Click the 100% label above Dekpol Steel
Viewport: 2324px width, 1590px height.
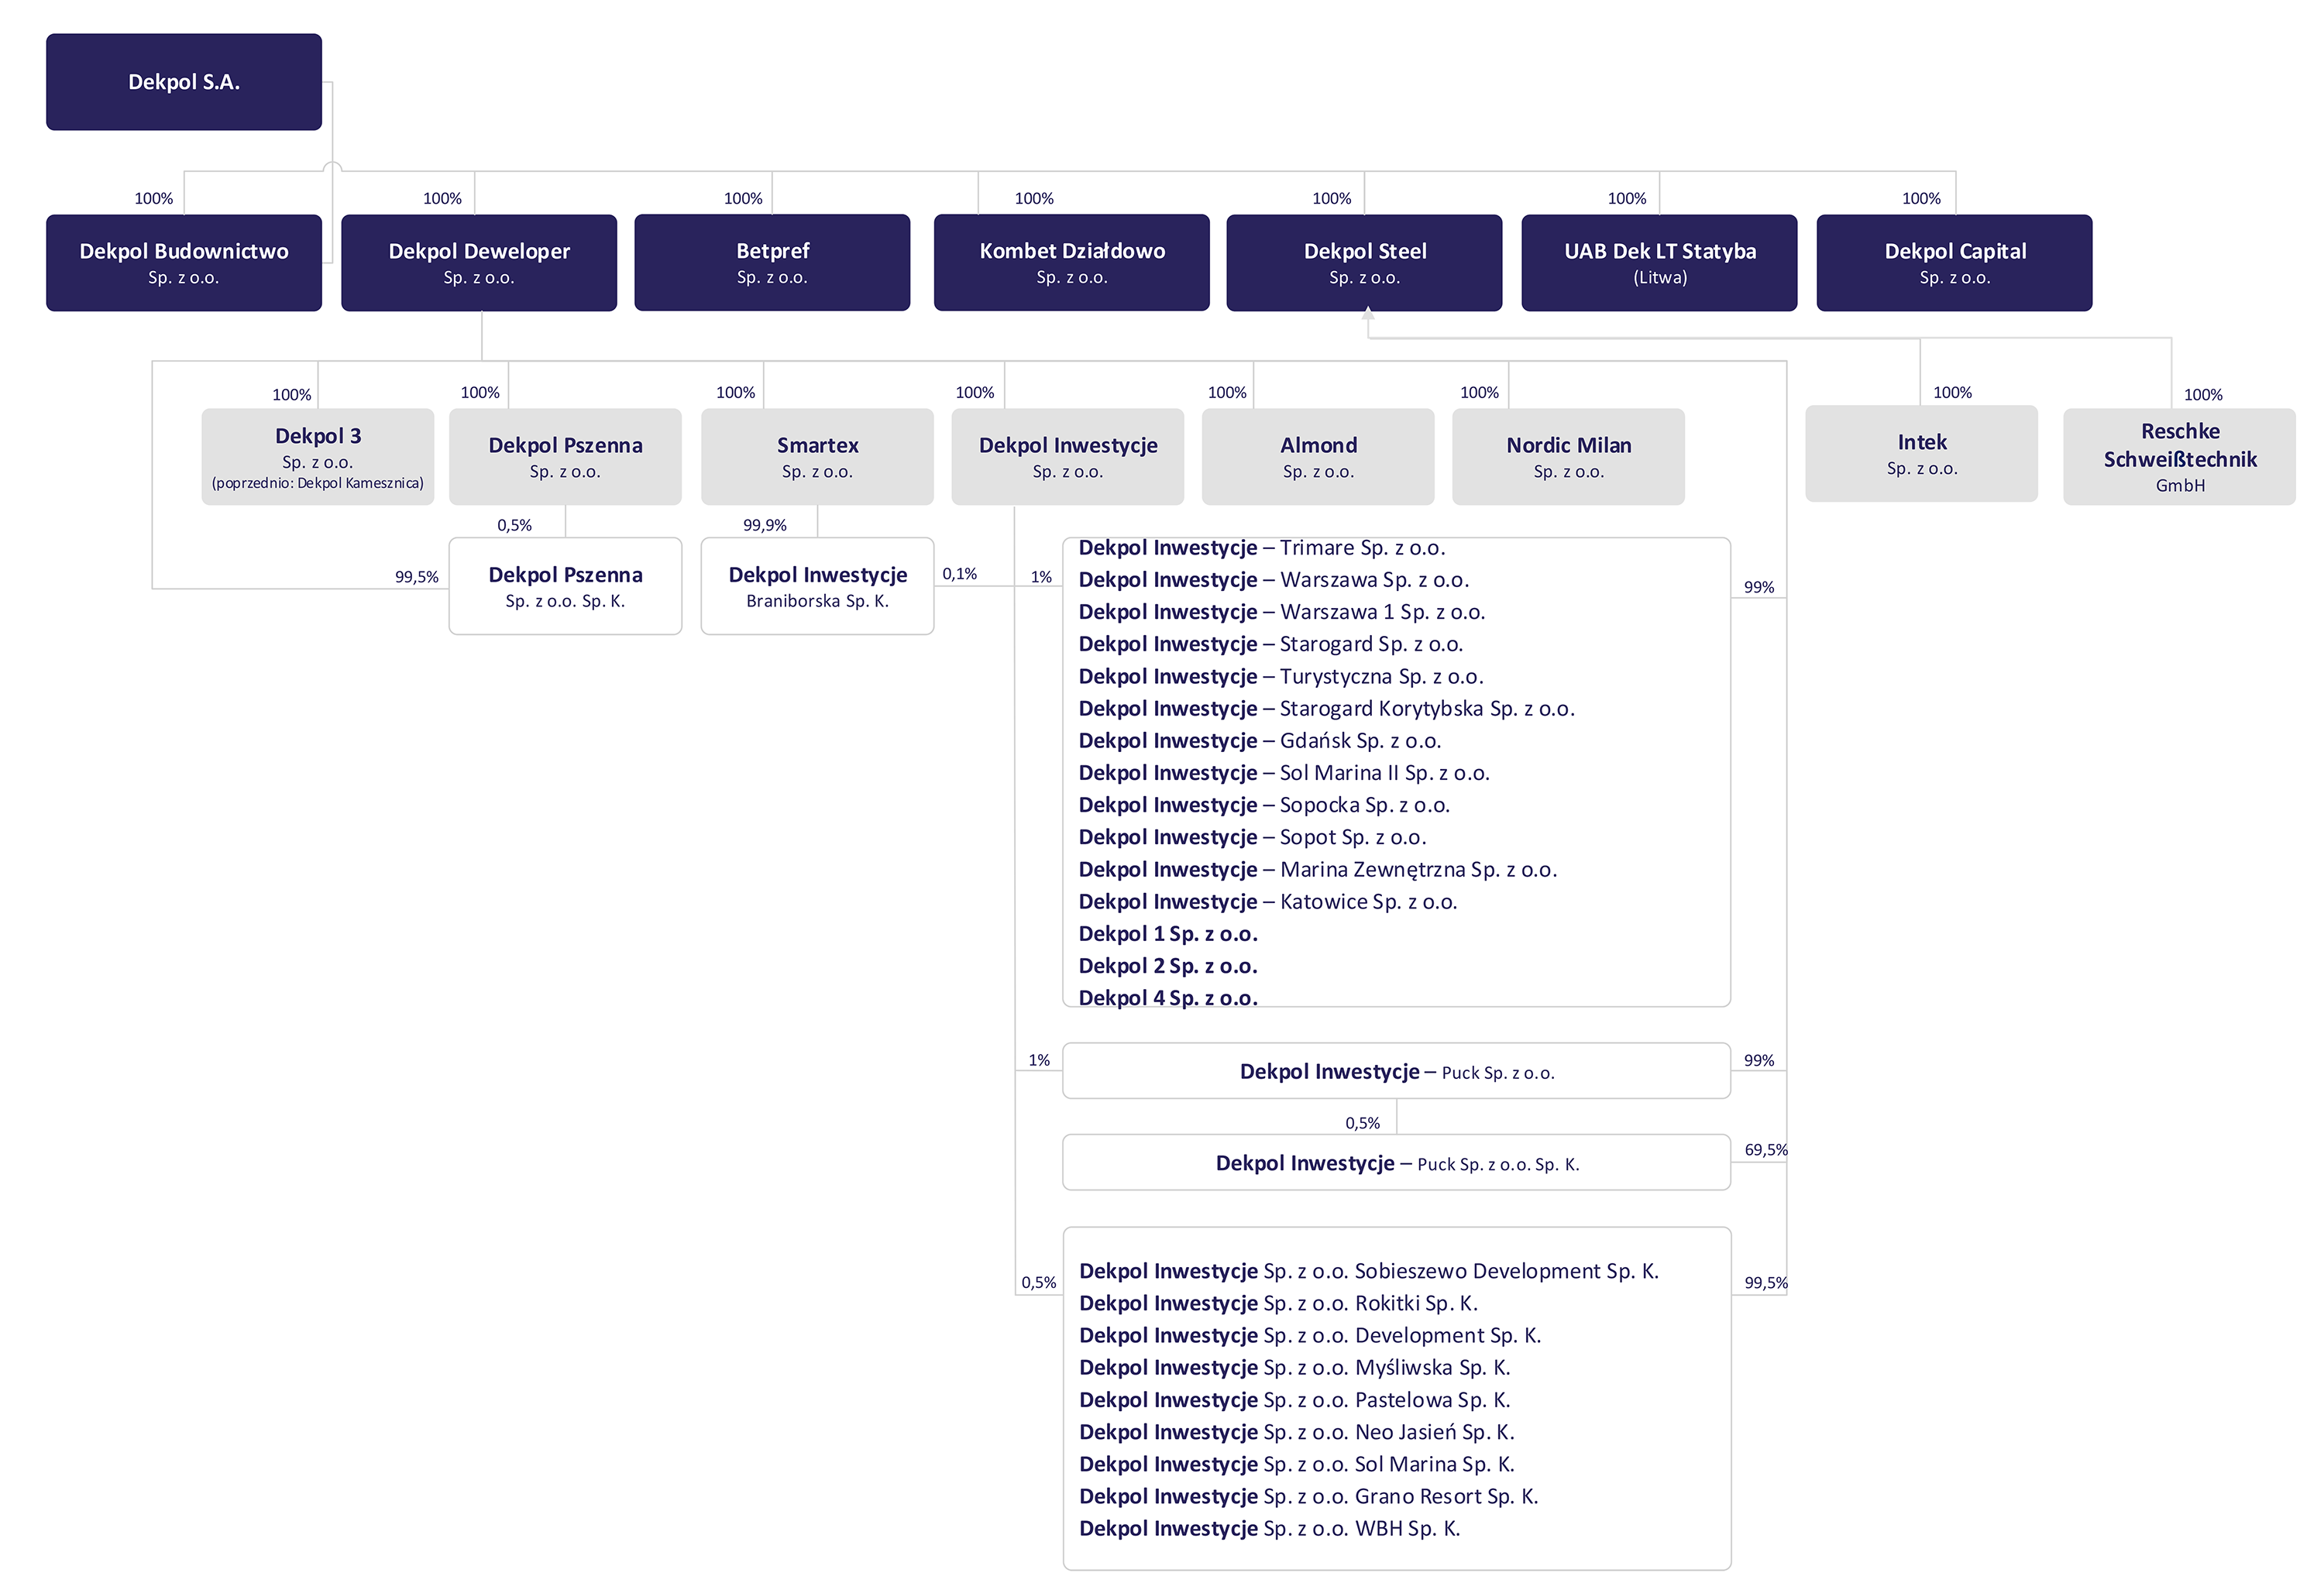[1331, 199]
